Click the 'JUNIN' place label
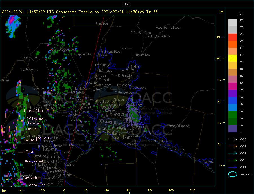 point(114,123)
